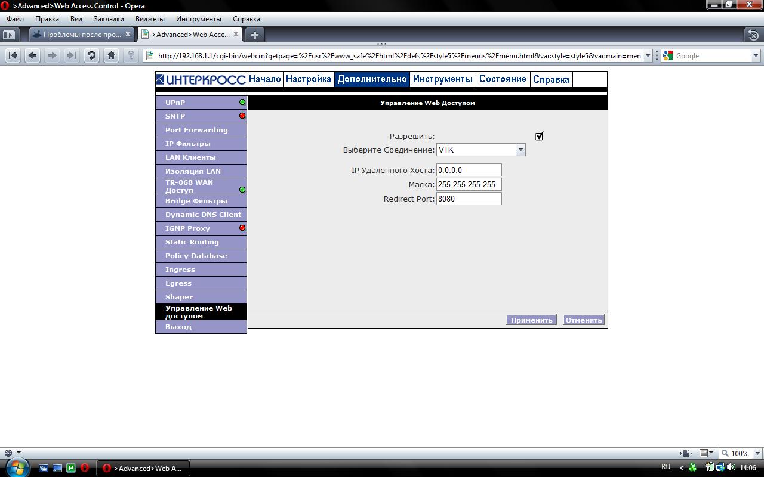Open a new tab with plus button

(x=255, y=35)
